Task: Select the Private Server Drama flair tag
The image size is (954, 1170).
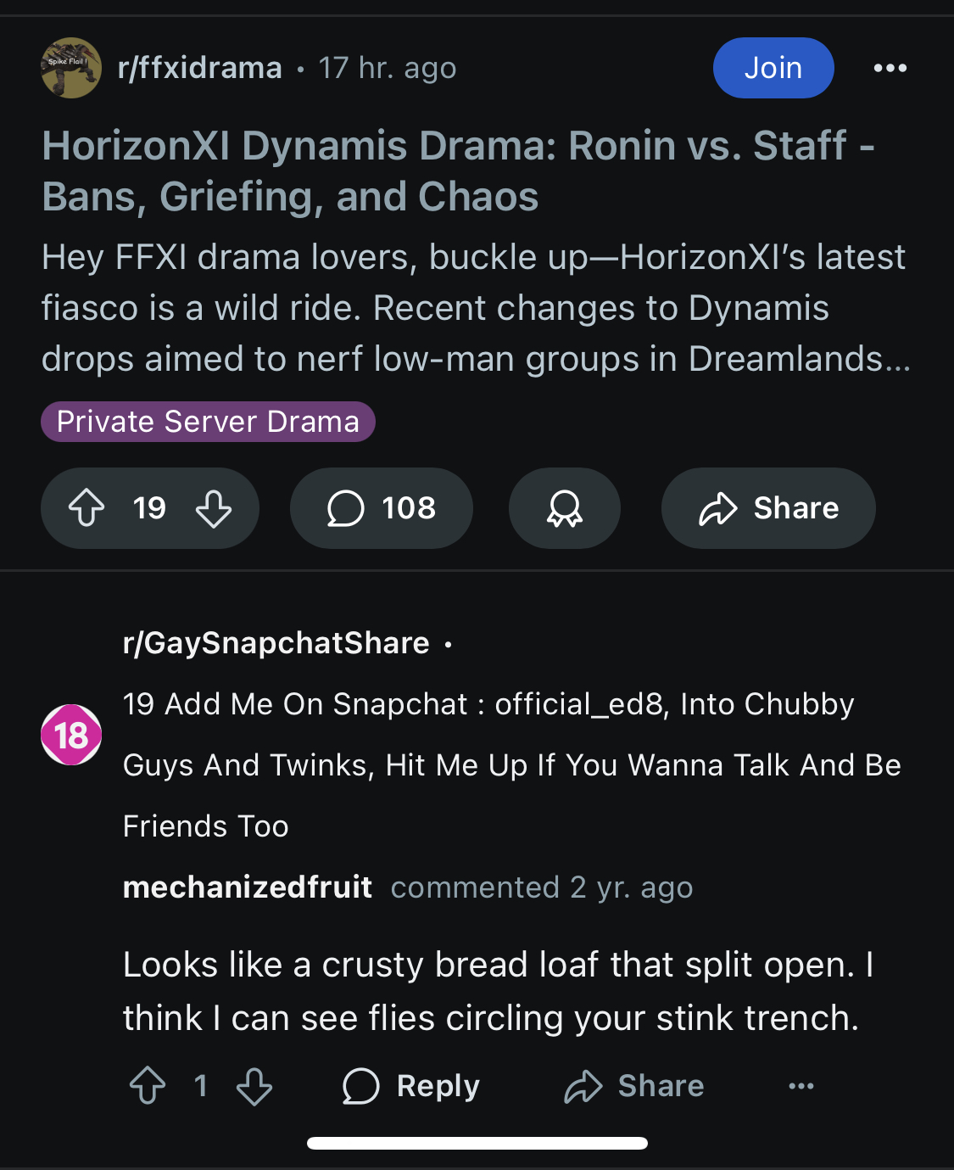Action: point(208,422)
